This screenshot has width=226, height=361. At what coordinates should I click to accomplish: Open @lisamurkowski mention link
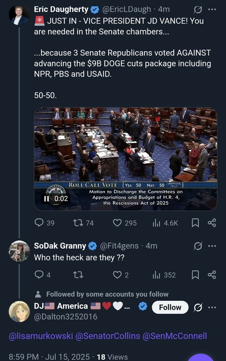(41, 336)
